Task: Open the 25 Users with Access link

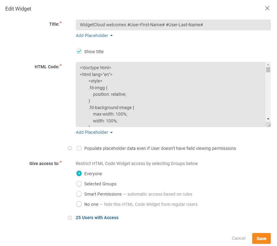Action: (97, 218)
